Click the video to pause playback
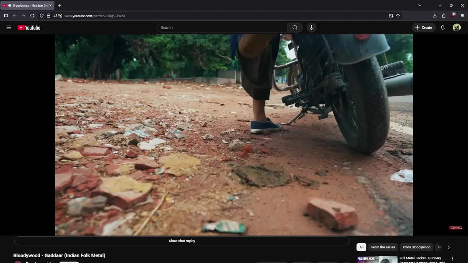The height and width of the screenshot is (263, 468). pos(234,135)
